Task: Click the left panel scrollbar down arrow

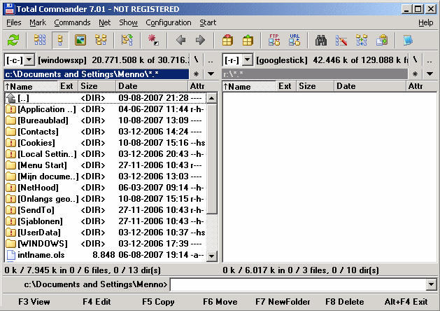Action: click(x=211, y=256)
